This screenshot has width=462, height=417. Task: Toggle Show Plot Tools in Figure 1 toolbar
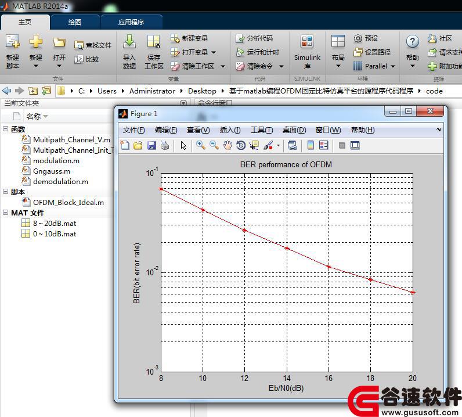click(355, 145)
